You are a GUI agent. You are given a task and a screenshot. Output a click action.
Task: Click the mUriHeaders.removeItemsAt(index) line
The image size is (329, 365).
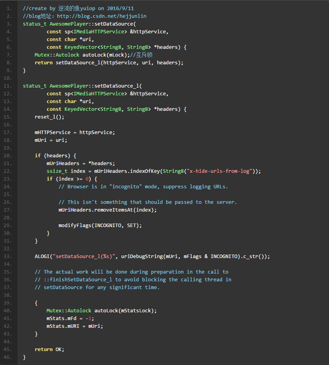click(107, 210)
